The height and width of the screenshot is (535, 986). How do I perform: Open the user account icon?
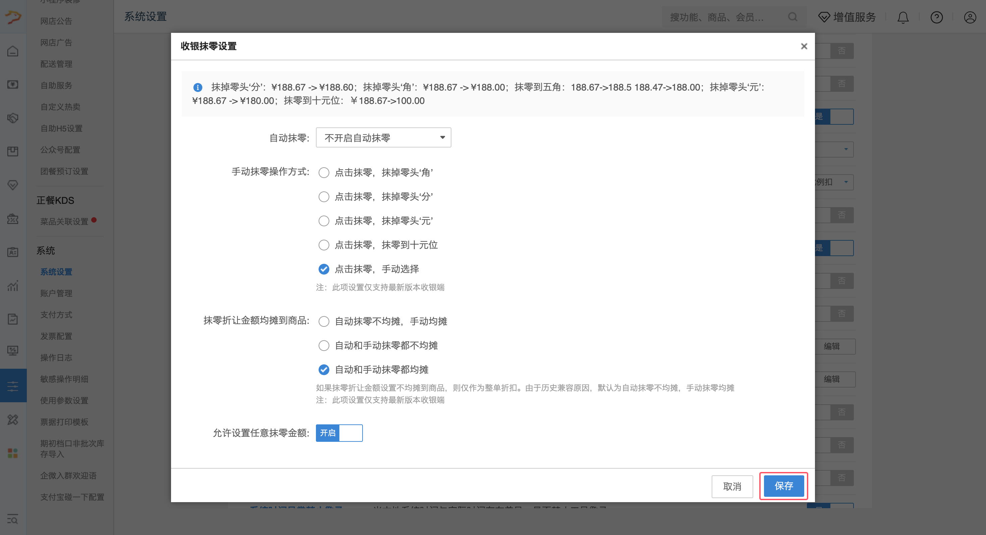pyautogui.click(x=970, y=17)
